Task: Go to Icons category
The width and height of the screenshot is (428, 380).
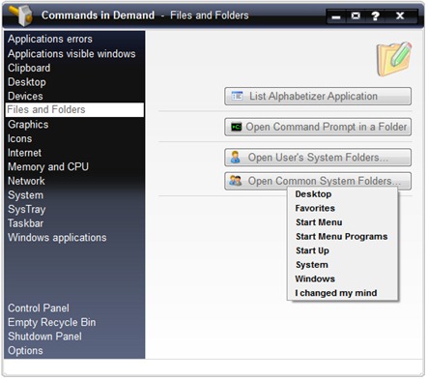Action: pyautogui.click(x=19, y=138)
